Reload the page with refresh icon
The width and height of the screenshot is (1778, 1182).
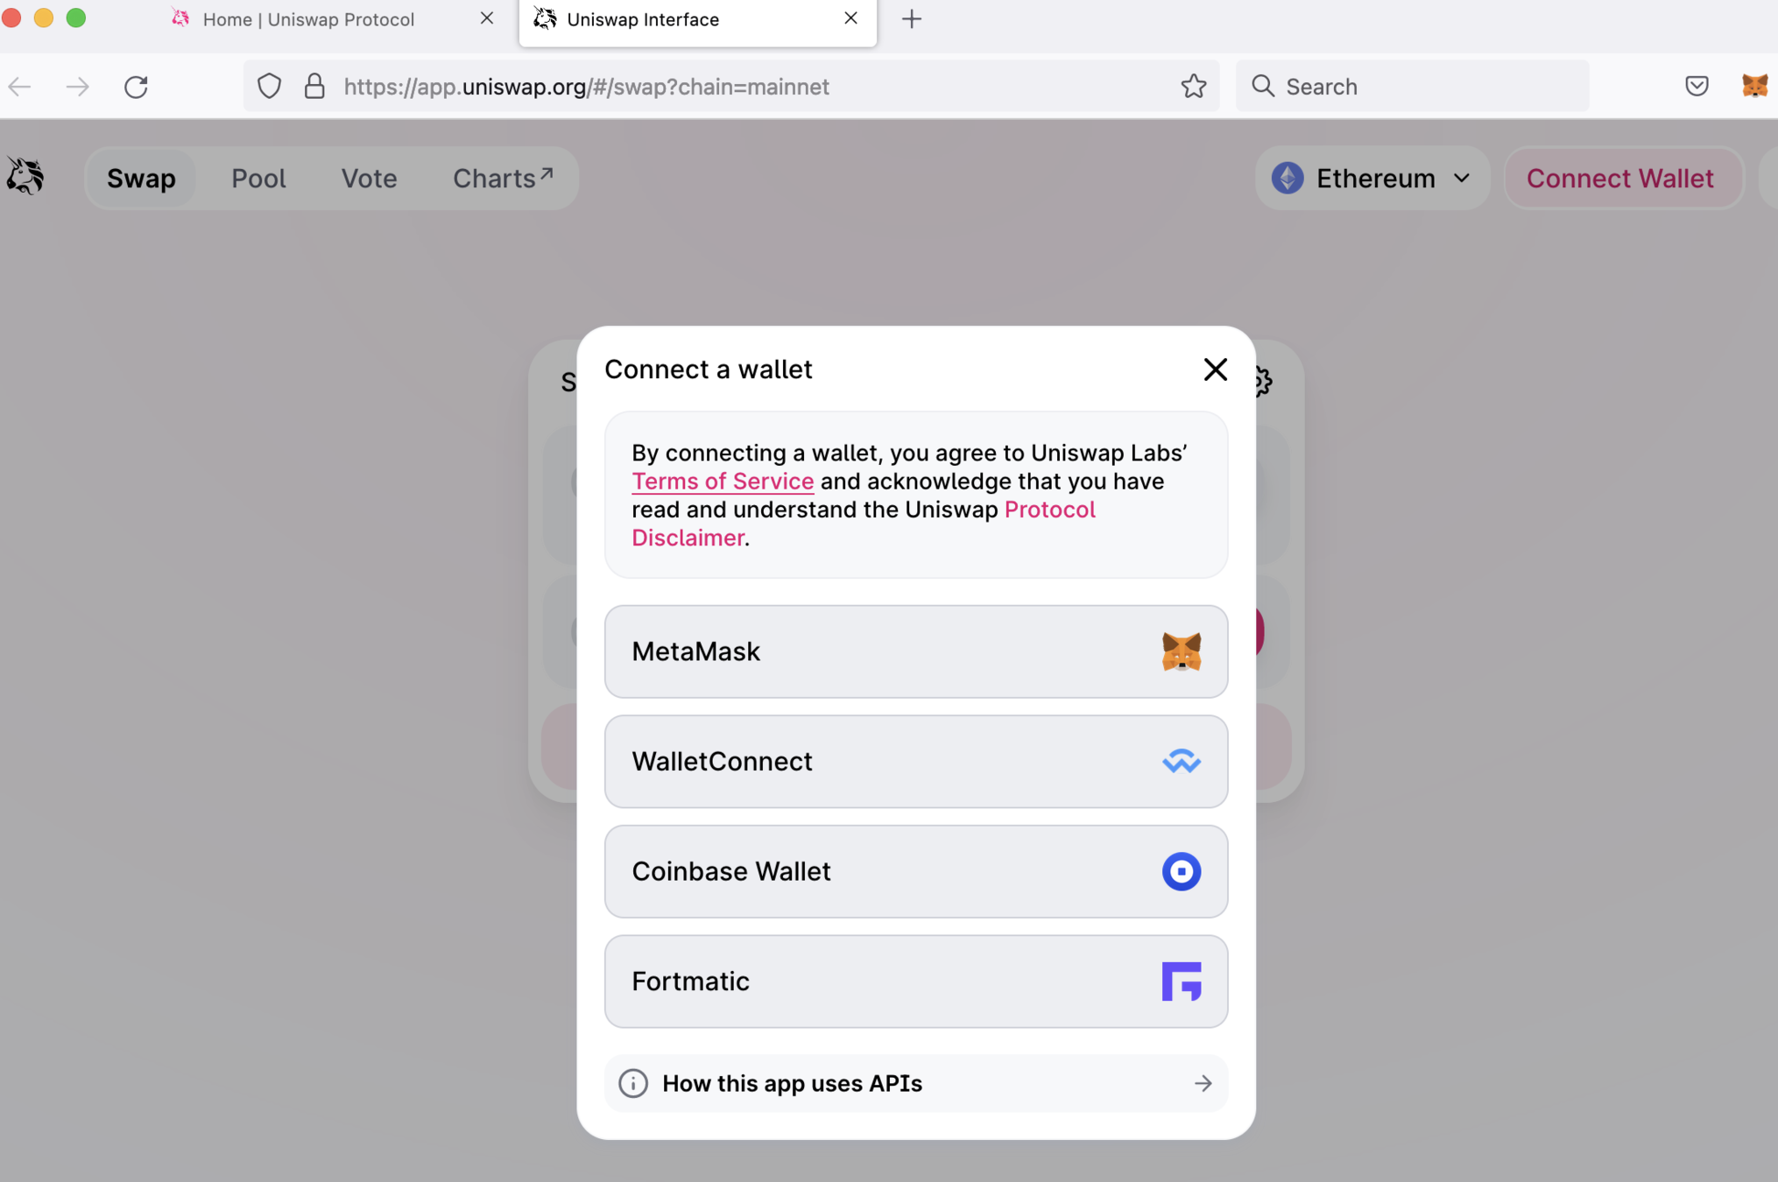(x=136, y=87)
